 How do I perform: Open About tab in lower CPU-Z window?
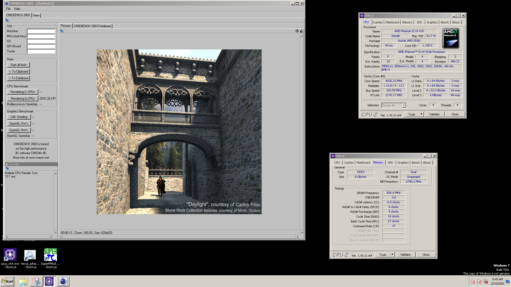(427, 163)
